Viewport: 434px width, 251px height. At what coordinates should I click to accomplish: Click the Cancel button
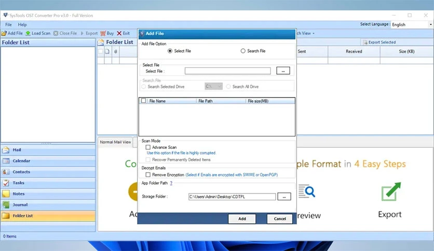[x=279, y=219]
